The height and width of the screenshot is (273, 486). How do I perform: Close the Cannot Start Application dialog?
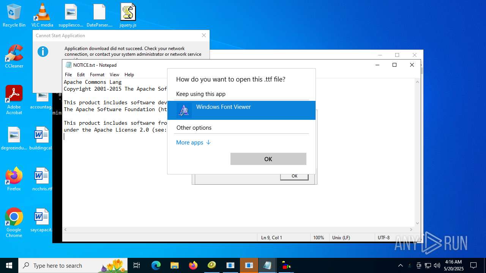204,35
